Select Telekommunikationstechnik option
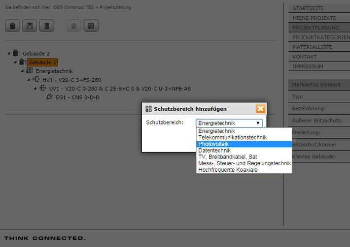The height and width of the screenshot is (247, 350). click(232, 138)
